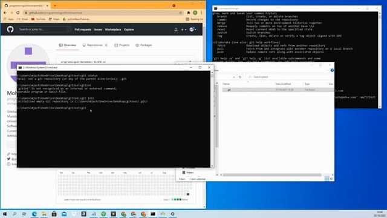Image resolution: width=387 pixels, height=218 pixels.
Task: Reload the GitHub page in Chrome
Action: pyautogui.click(x=18, y=13)
